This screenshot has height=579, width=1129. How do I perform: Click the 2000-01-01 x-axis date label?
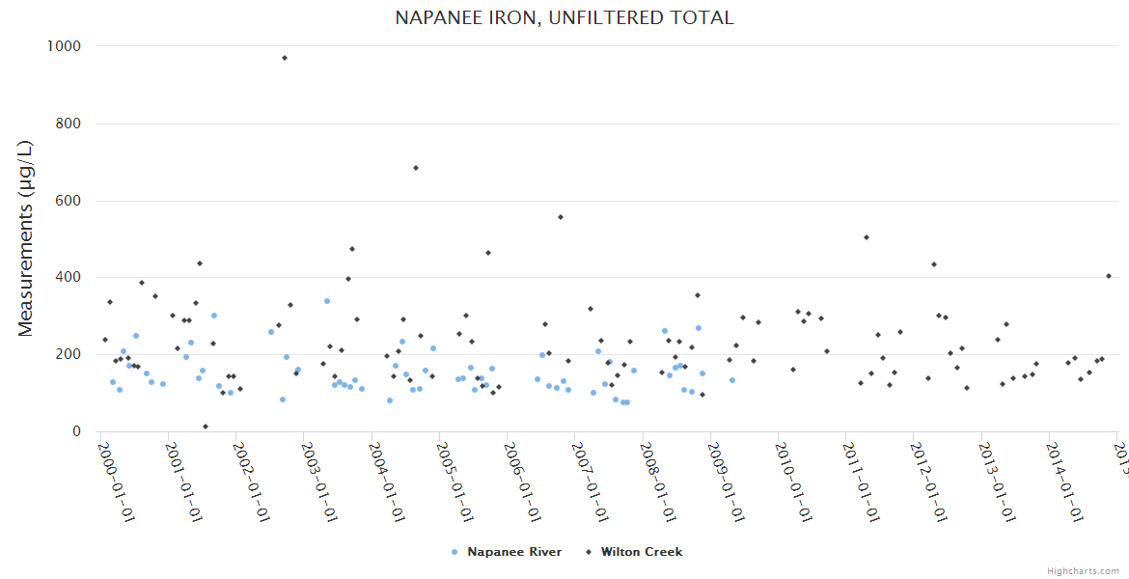click(117, 482)
